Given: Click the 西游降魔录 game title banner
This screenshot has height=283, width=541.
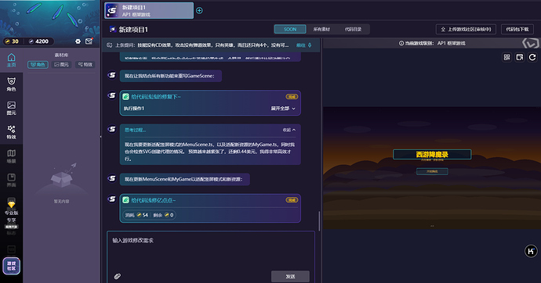Looking at the screenshot, I should point(432,154).
